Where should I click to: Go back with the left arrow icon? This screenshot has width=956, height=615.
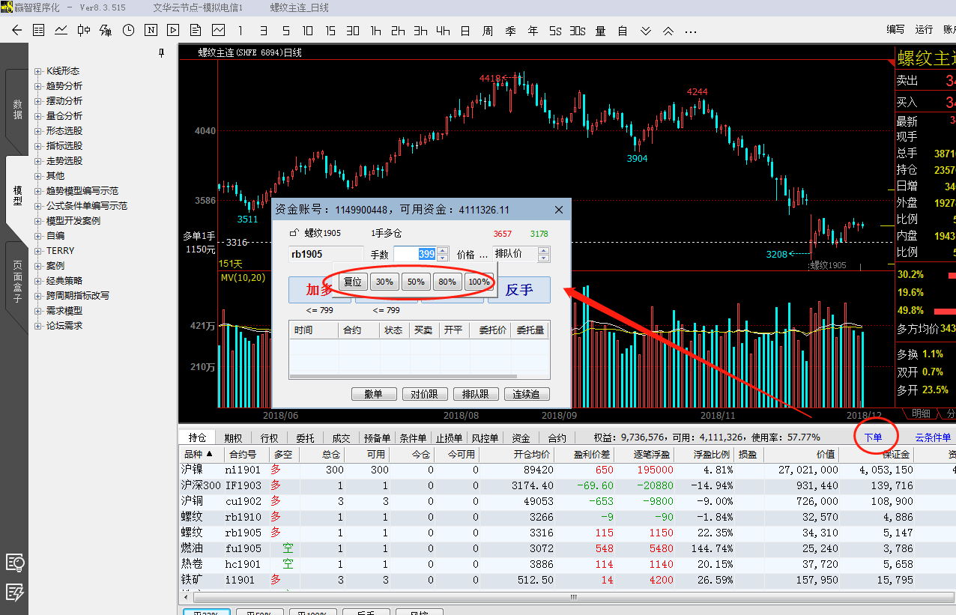point(17,31)
